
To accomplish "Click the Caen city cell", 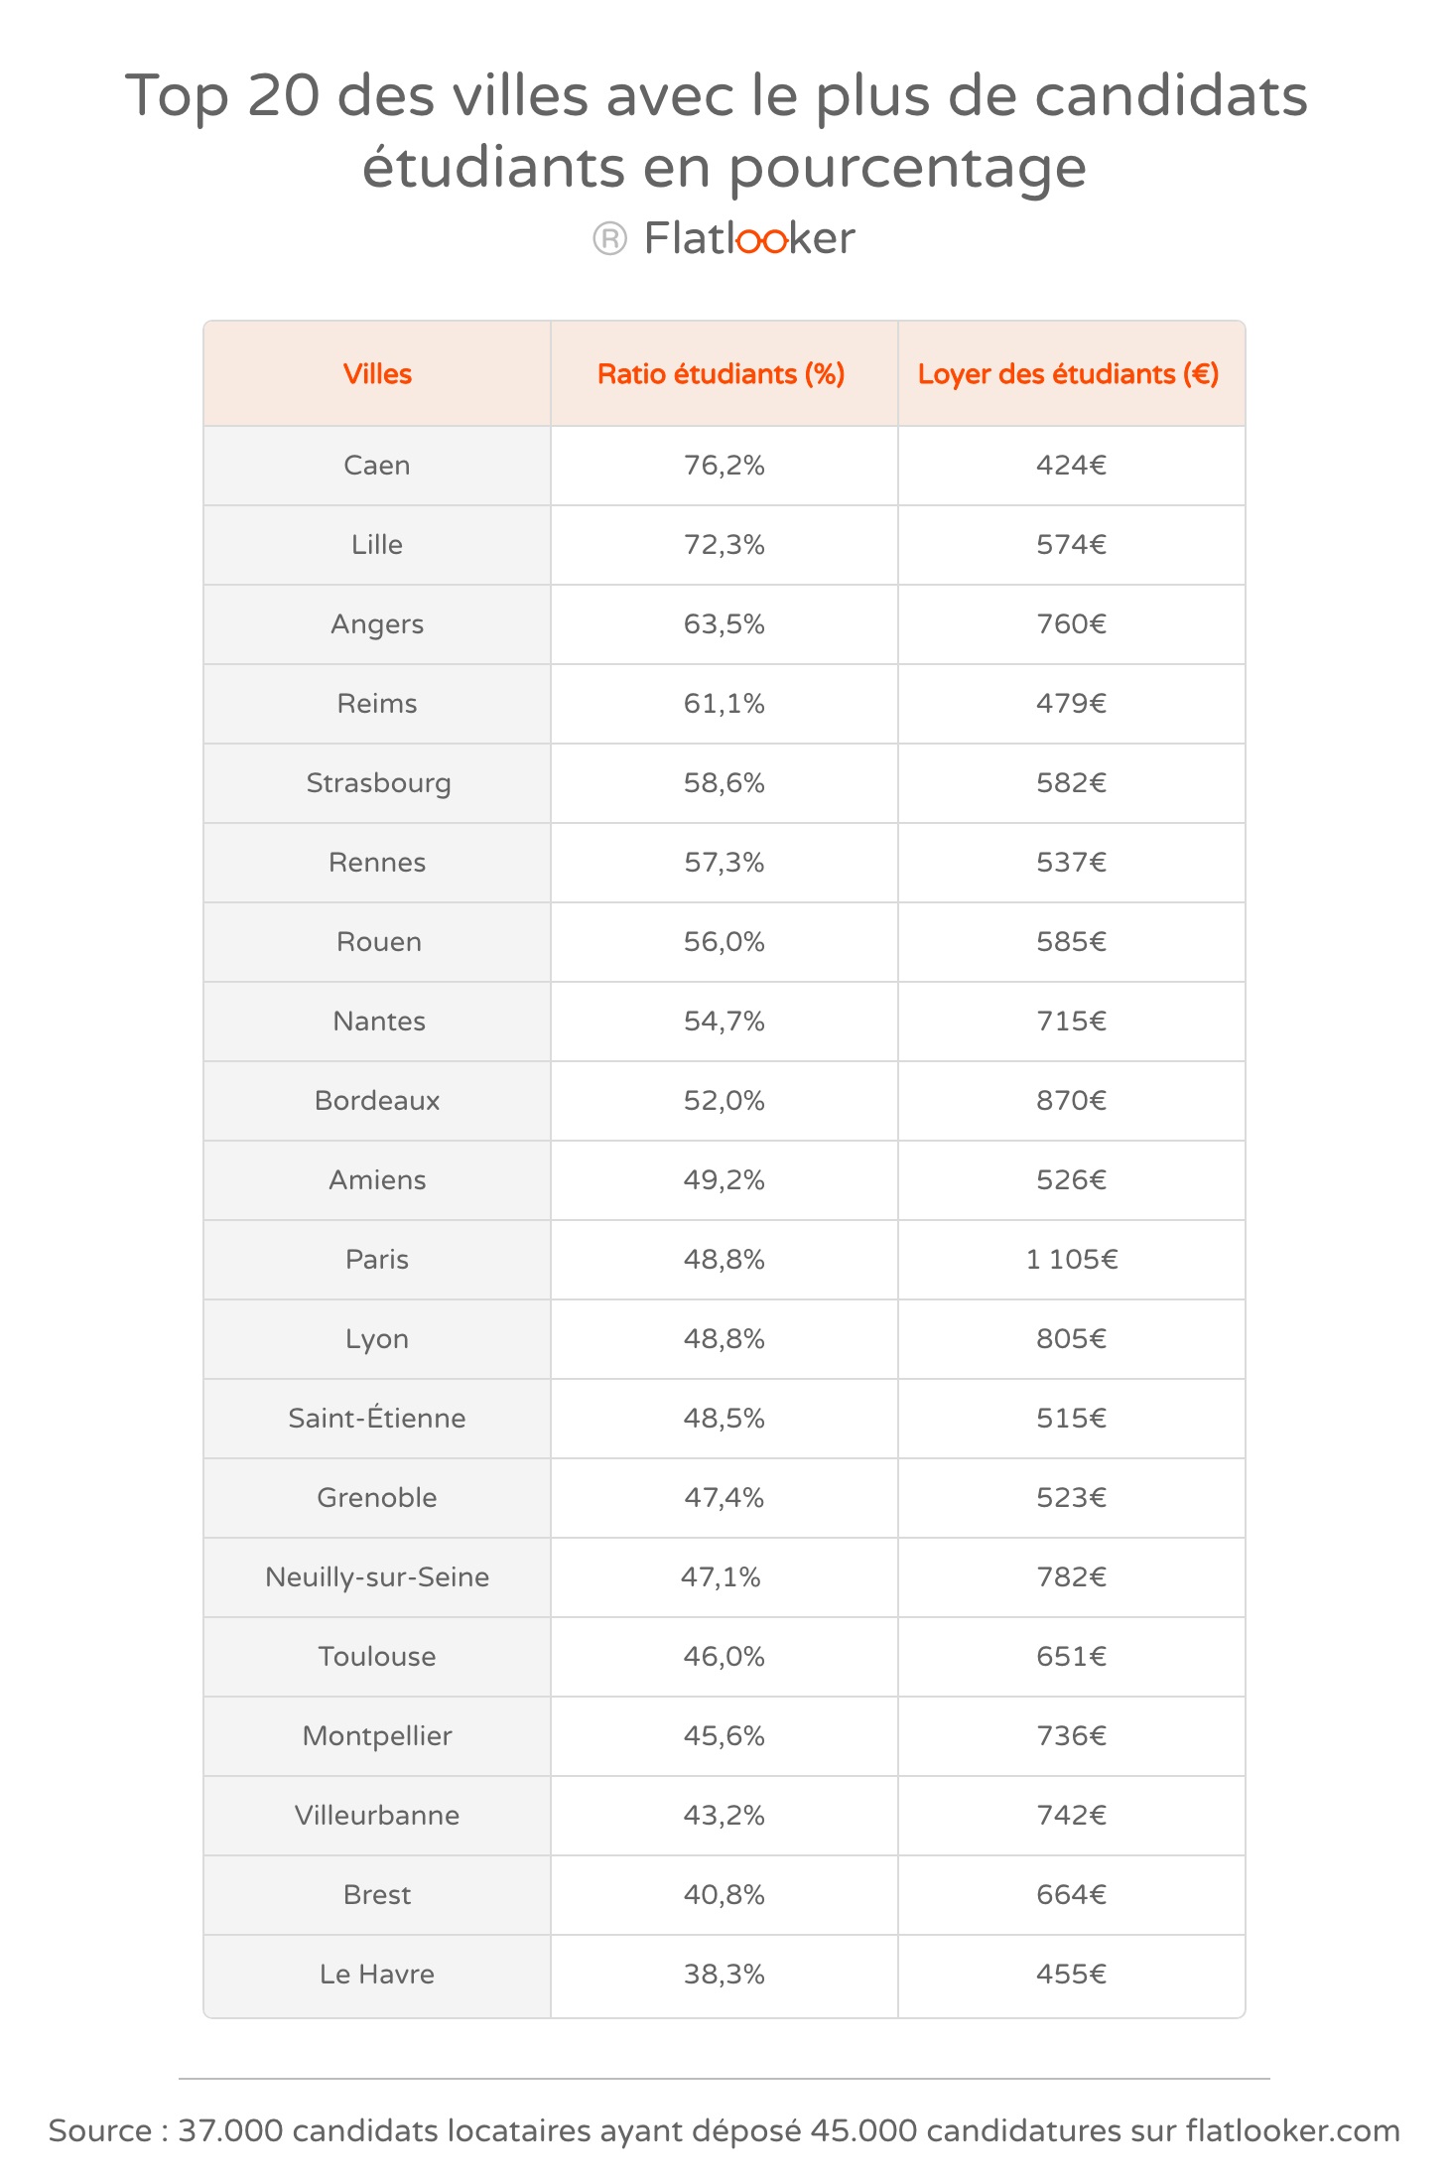I will point(377,466).
